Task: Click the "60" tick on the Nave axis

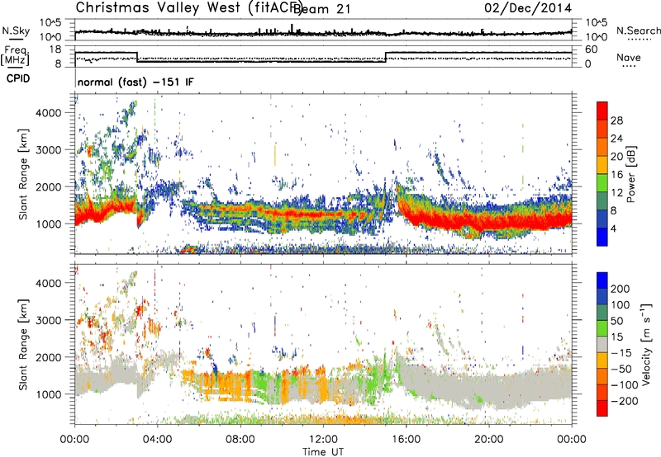Action: pyautogui.click(x=592, y=49)
